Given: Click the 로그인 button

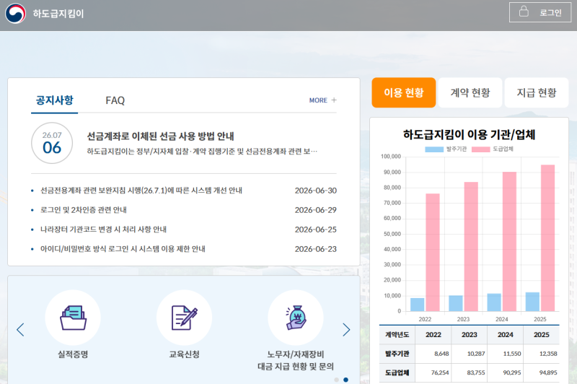Looking at the screenshot, I should pos(539,12).
